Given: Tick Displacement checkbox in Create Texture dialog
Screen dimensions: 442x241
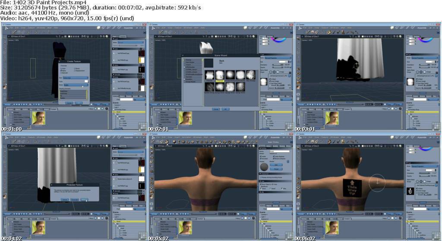Looking at the screenshot, I should pos(75,71).
